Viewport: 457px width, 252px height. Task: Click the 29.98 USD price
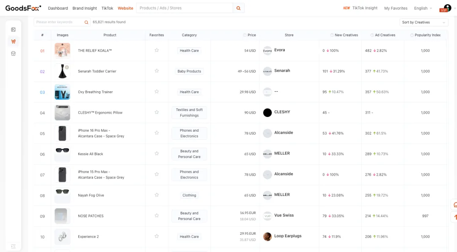pos(248,92)
